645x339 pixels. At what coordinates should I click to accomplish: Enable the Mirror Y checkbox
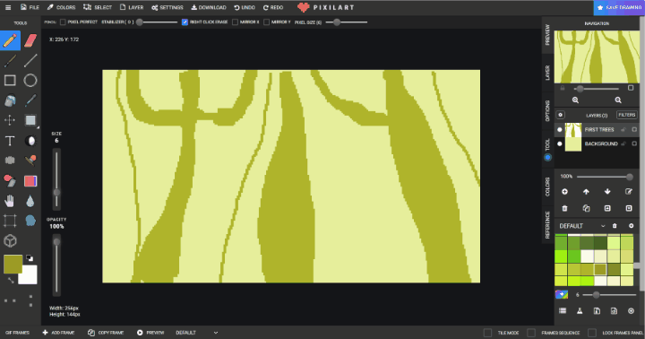(267, 22)
